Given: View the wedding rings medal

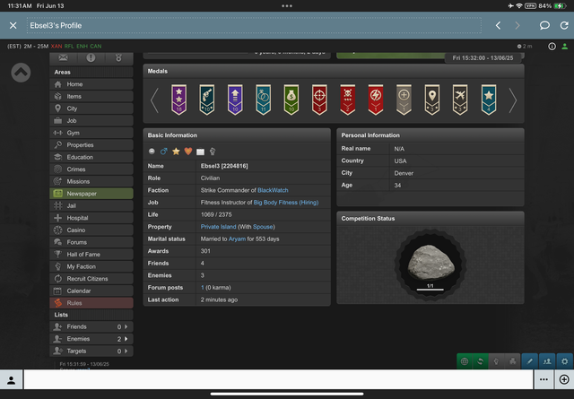Looking at the screenshot, I should click(x=263, y=100).
